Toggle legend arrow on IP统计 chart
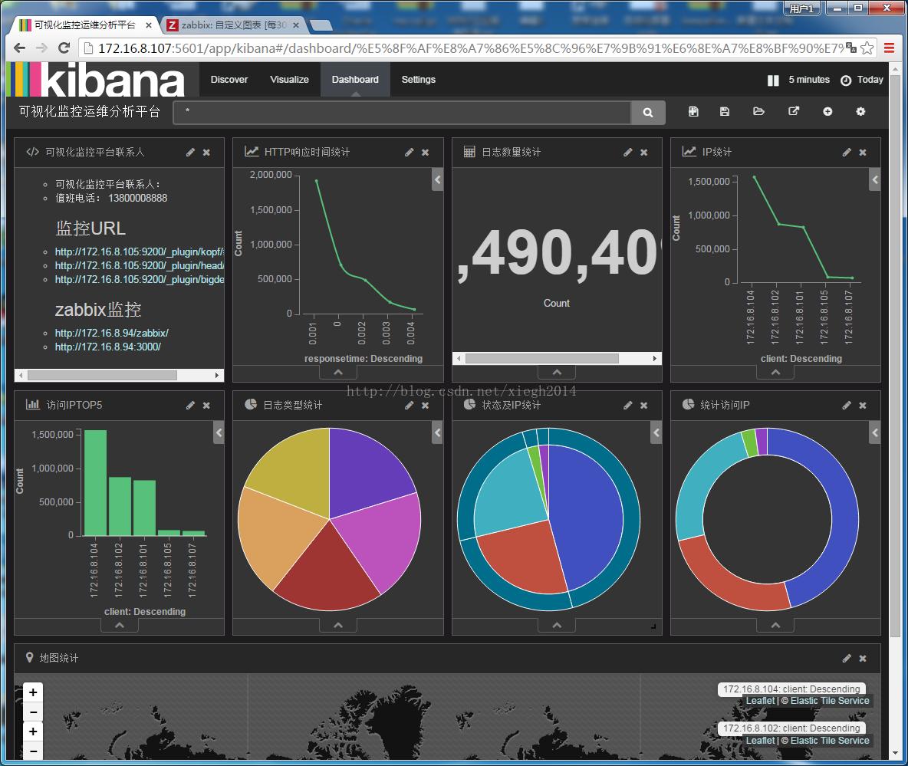Viewport: 908px width, 766px height. click(x=875, y=179)
